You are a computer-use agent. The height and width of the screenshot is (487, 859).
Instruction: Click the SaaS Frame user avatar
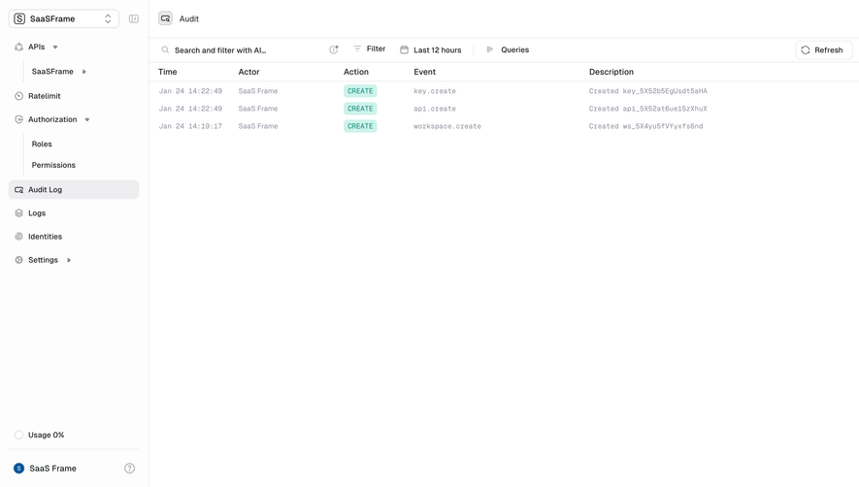(18, 469)
